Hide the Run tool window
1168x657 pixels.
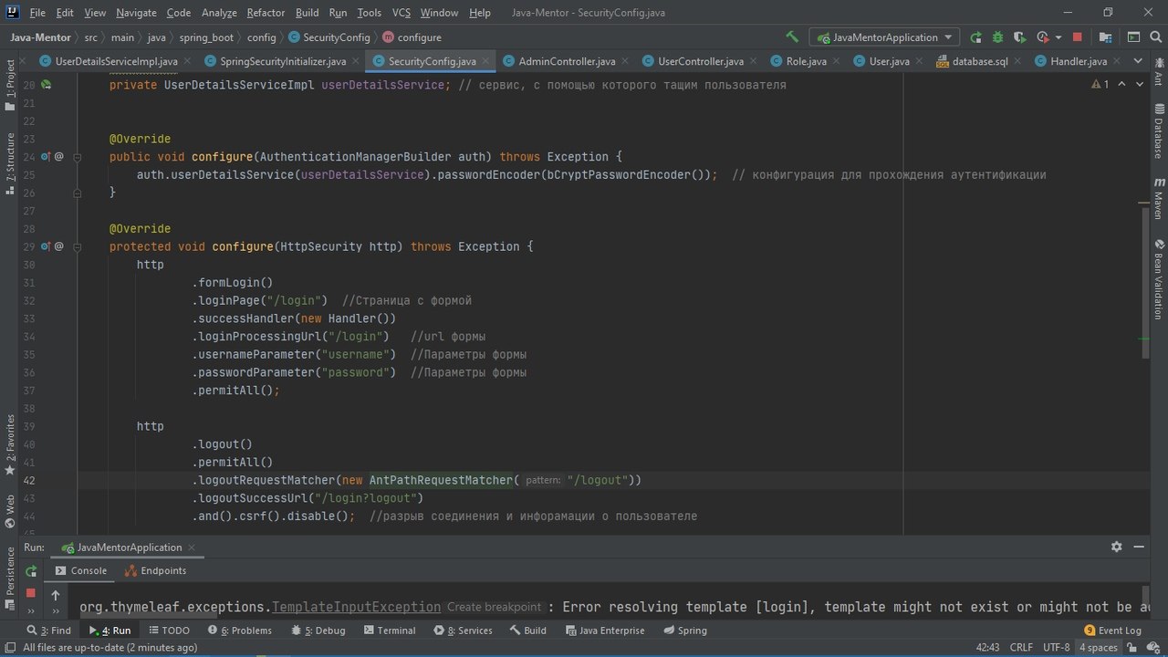tap(1139, 547)
